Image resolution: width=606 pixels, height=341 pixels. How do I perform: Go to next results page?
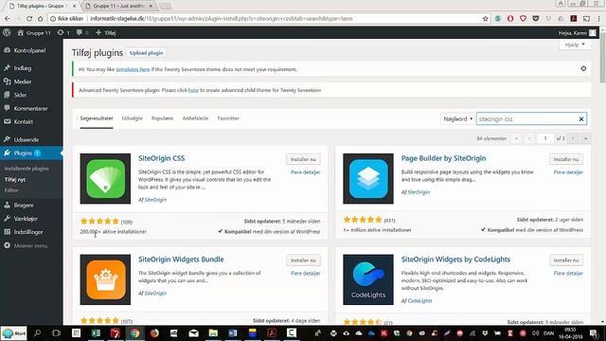coord(573,138)
